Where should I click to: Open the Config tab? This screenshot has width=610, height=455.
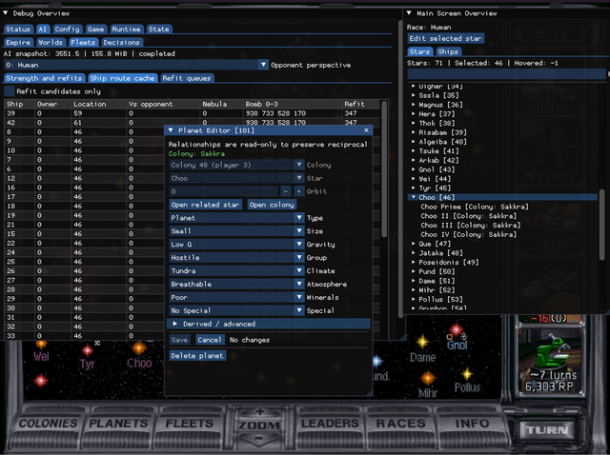click(67, 30)
